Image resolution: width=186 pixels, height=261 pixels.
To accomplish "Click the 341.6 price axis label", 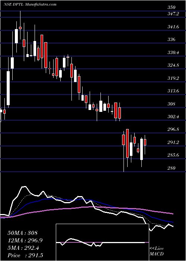I will [173, 27].
